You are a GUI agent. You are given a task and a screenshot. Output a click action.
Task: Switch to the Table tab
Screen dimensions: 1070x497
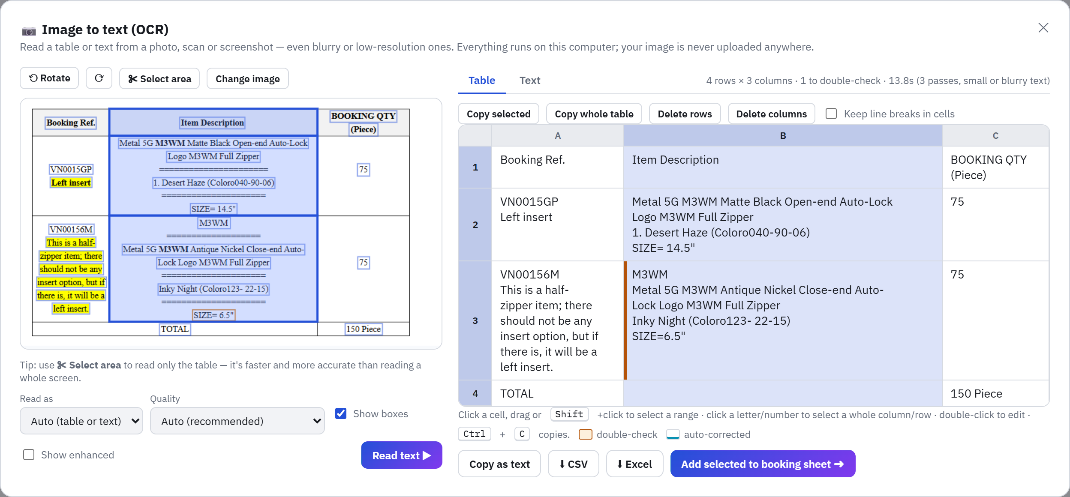tap(481, 81)
